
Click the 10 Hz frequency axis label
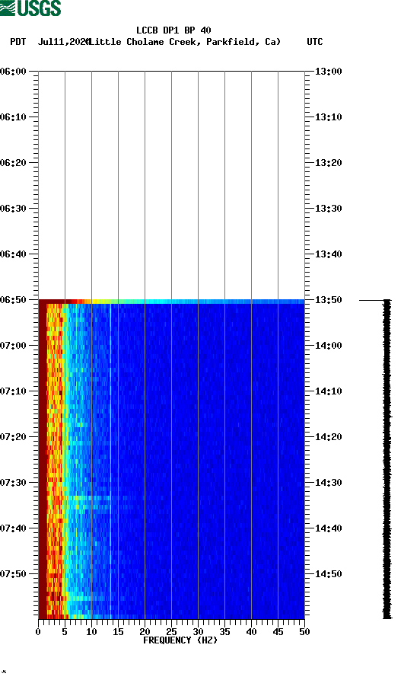coord(91,632)
